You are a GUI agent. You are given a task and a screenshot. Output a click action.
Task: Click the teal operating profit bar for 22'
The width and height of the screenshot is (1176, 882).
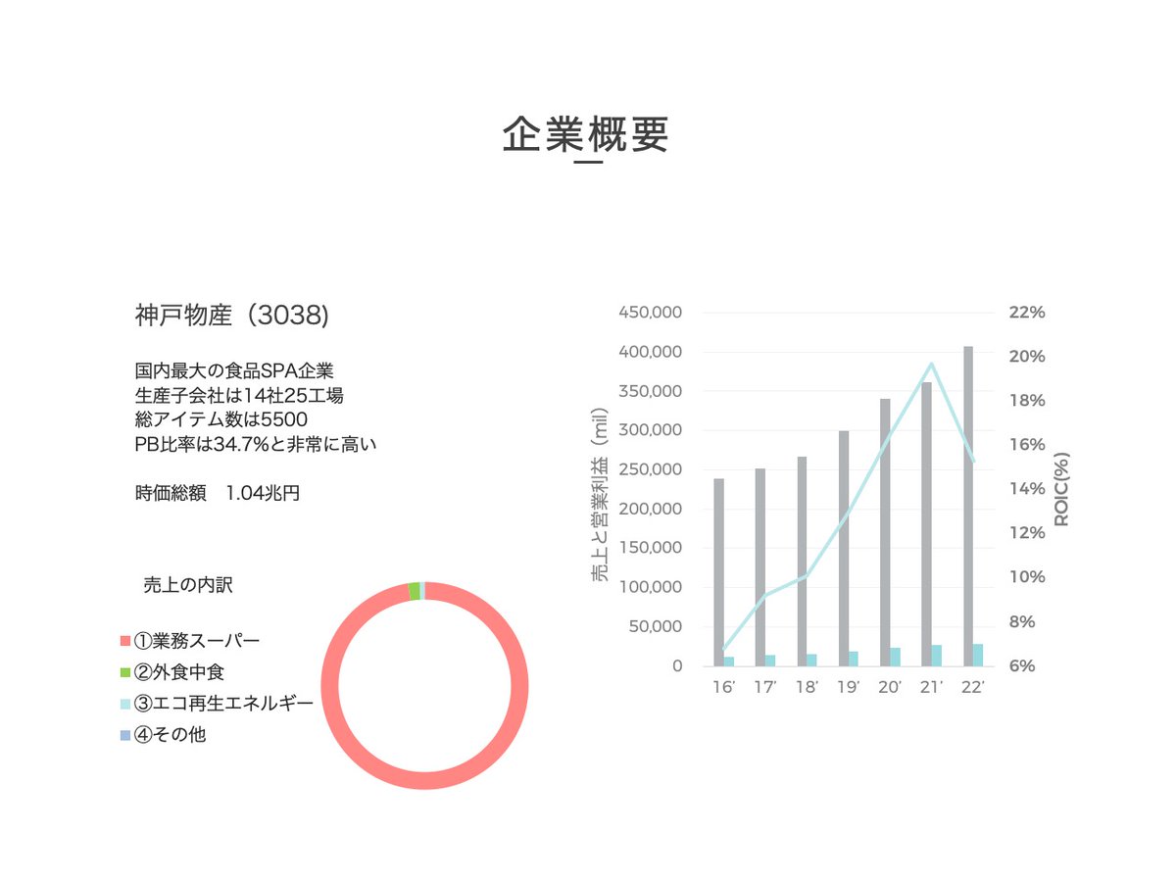pyautogui.click(x=978, y=655)
